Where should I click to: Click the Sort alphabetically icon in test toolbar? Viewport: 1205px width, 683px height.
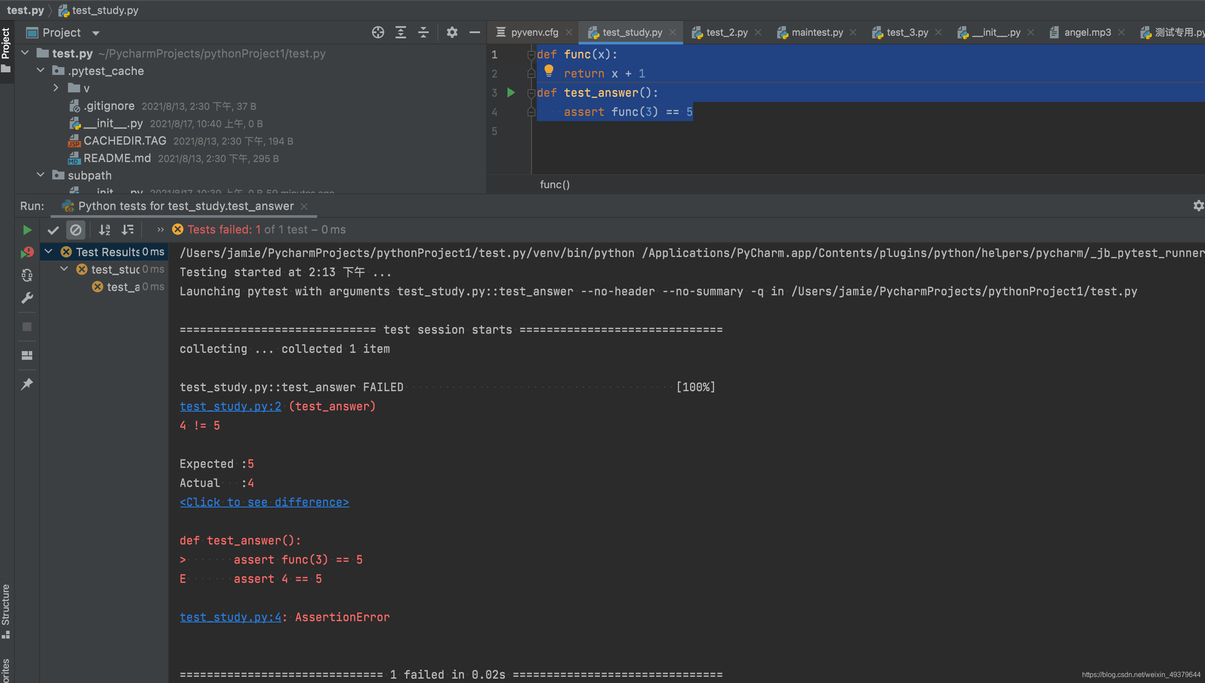click(104, 230)
